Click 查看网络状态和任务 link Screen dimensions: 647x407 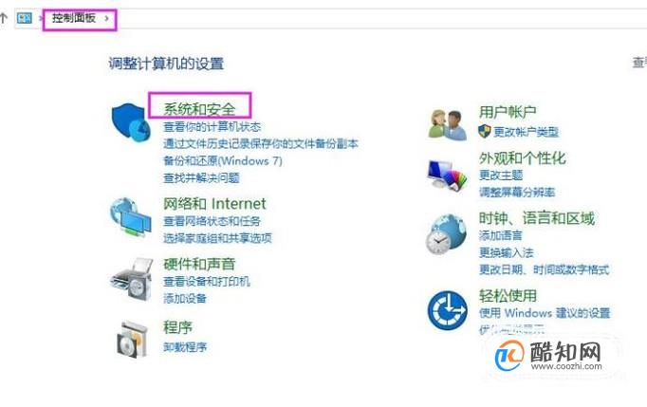[x=213, y=221]
